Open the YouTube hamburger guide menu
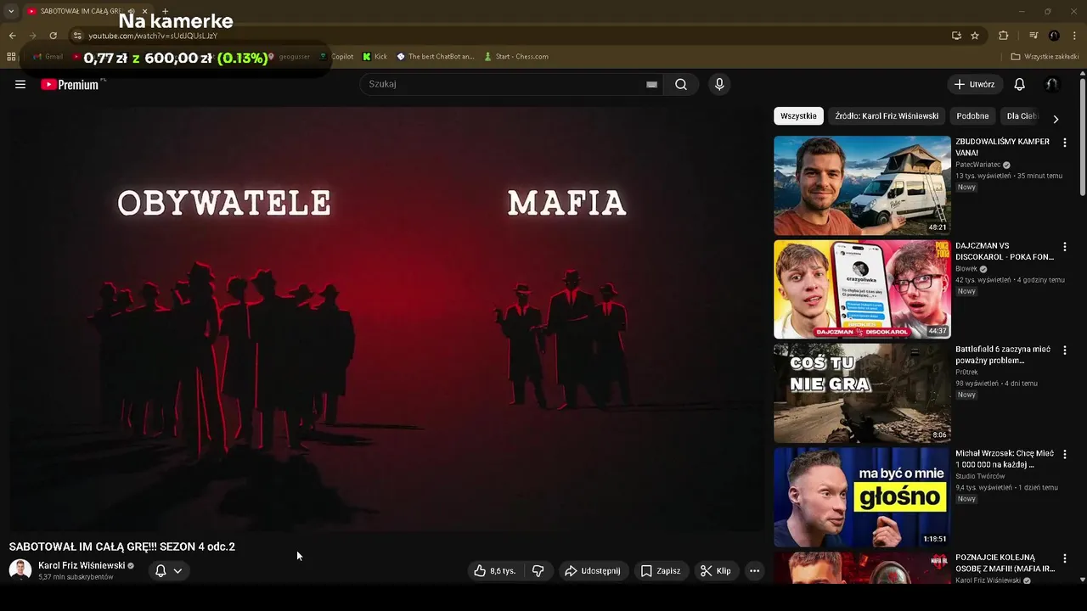Viewport: 1087px width, 611px height. [20, 84]
